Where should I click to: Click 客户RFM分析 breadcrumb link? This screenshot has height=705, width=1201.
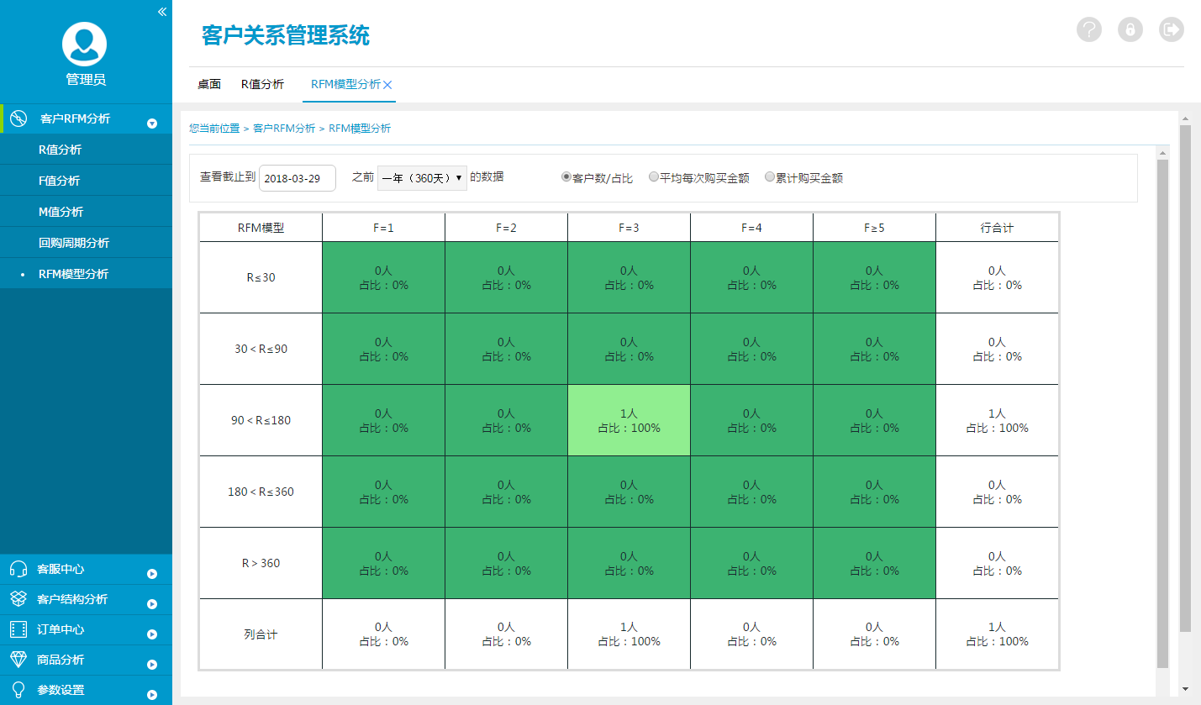(x=283, y=129)
